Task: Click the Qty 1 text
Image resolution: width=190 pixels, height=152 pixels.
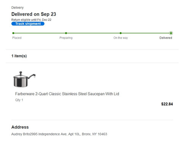Action: click(19, 100)
